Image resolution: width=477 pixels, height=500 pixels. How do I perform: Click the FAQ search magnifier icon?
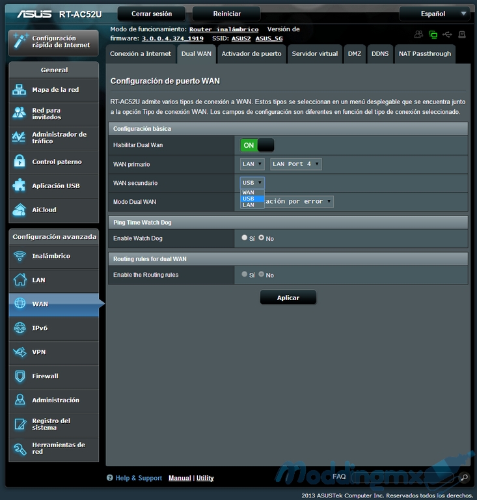coord(464,477)
